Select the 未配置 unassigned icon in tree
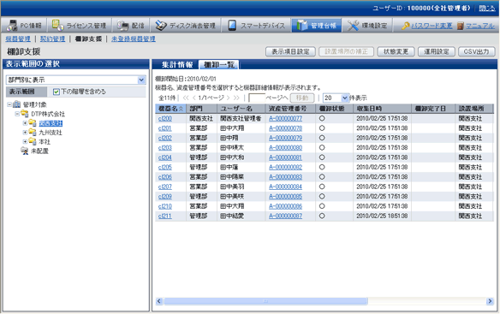 tap(25, 151)
